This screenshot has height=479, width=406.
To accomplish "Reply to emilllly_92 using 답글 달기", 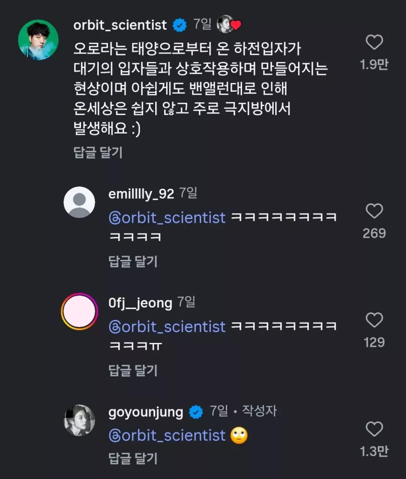I will (x=133, y=262).
